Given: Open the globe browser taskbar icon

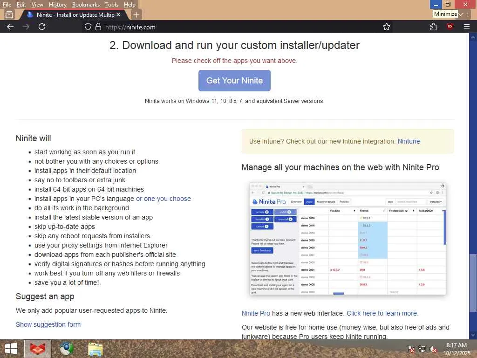Looking at the screenshot, I should click(x=67, y=349).
